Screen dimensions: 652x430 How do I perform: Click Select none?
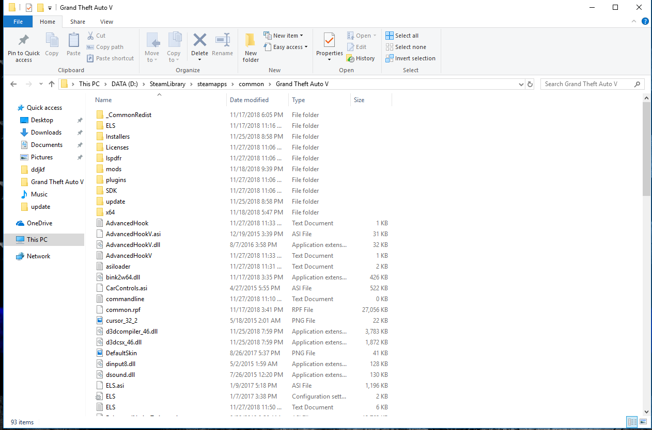pyautogui.click(x=406, y=47)
